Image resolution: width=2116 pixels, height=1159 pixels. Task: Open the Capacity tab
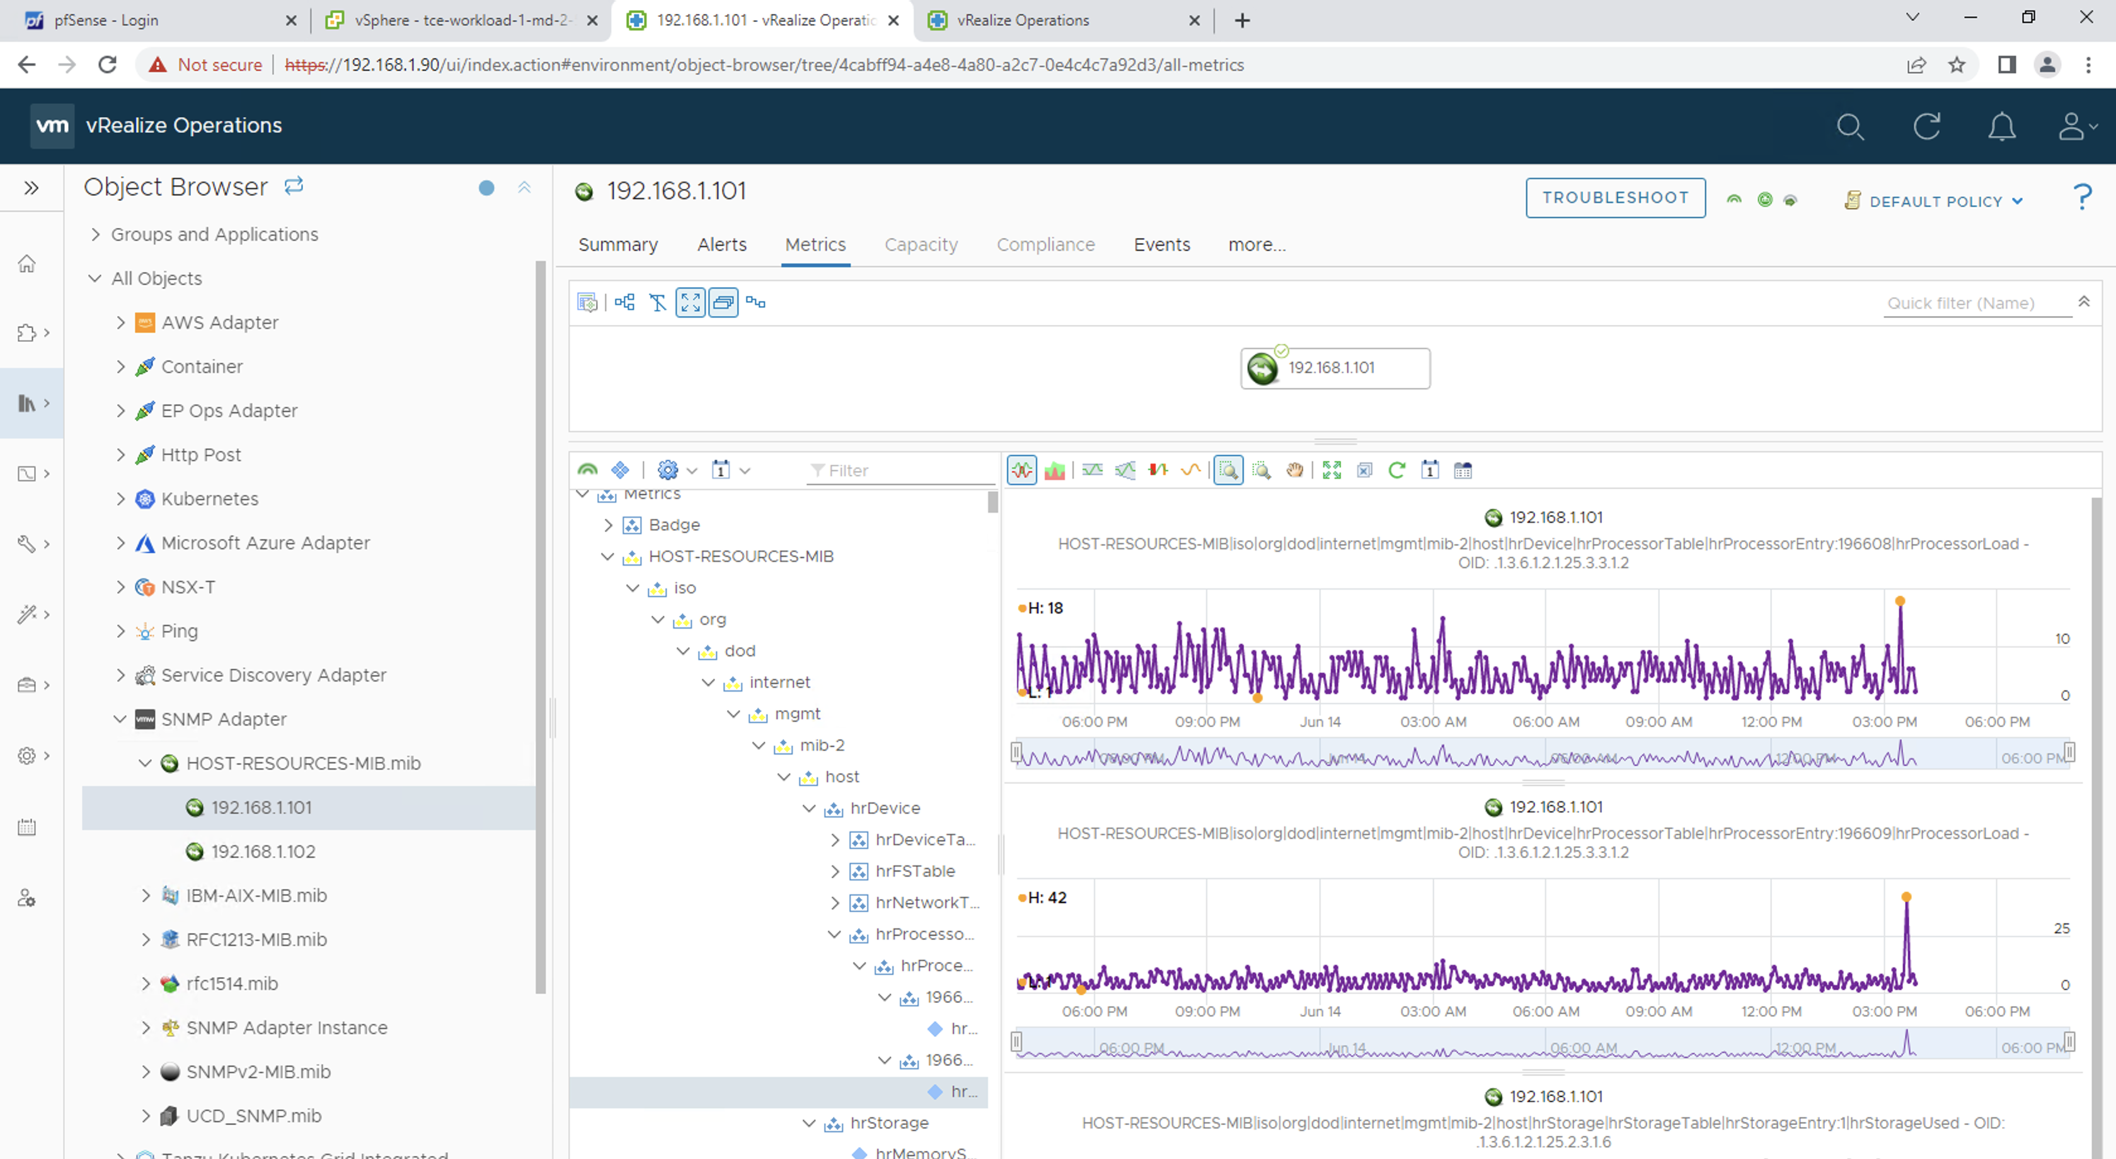(x=921, y=244)
